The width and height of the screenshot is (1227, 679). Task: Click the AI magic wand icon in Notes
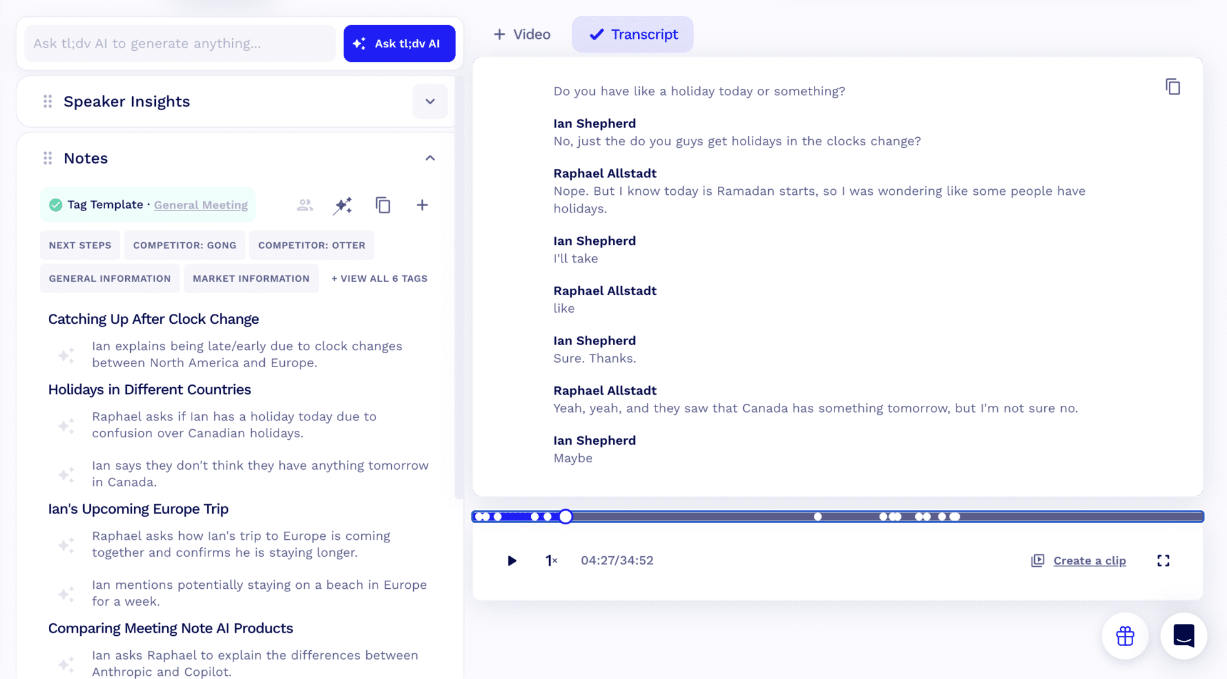[x=343, y=204]
